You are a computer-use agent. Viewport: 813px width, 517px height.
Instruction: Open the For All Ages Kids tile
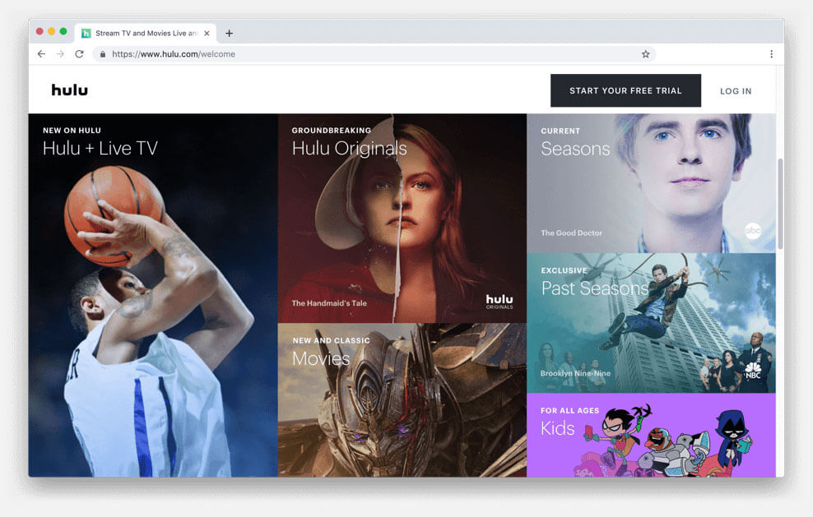click(651, 435)
